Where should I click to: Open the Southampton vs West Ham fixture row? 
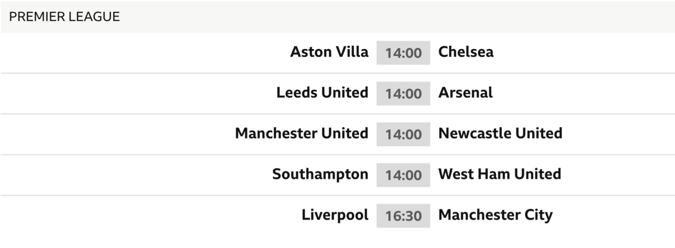[149, 175]
